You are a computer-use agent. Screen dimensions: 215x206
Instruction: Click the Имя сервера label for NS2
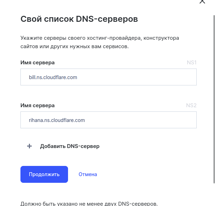38,105
